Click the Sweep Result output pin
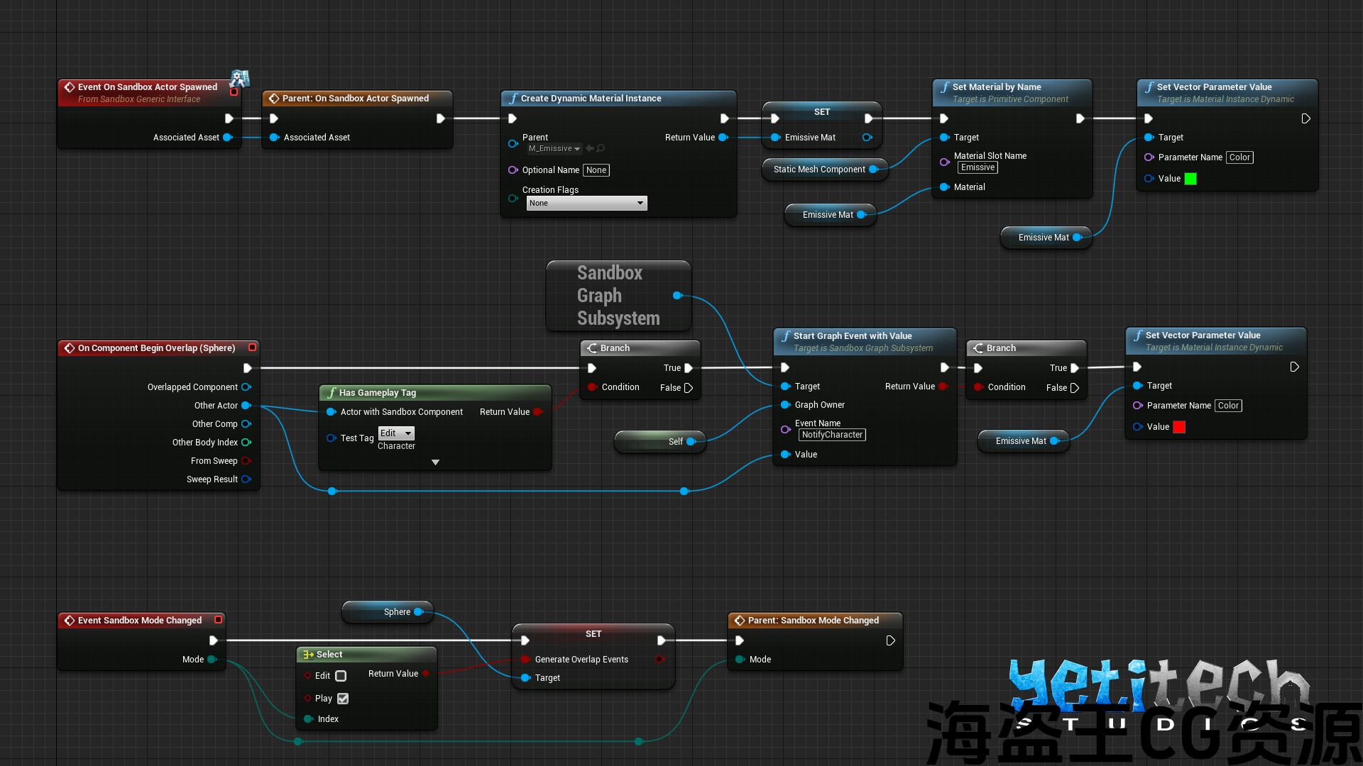Image resolution: width=1363 pixels, height=766 pixels. [x=246, y=479]
